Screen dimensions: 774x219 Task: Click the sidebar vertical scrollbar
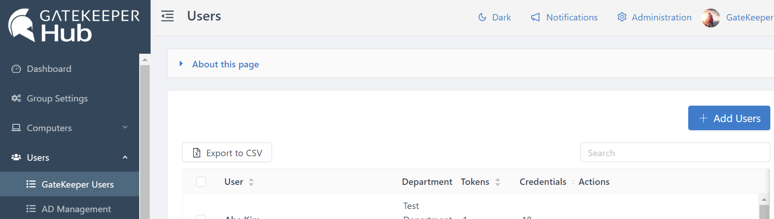[145, 137]
